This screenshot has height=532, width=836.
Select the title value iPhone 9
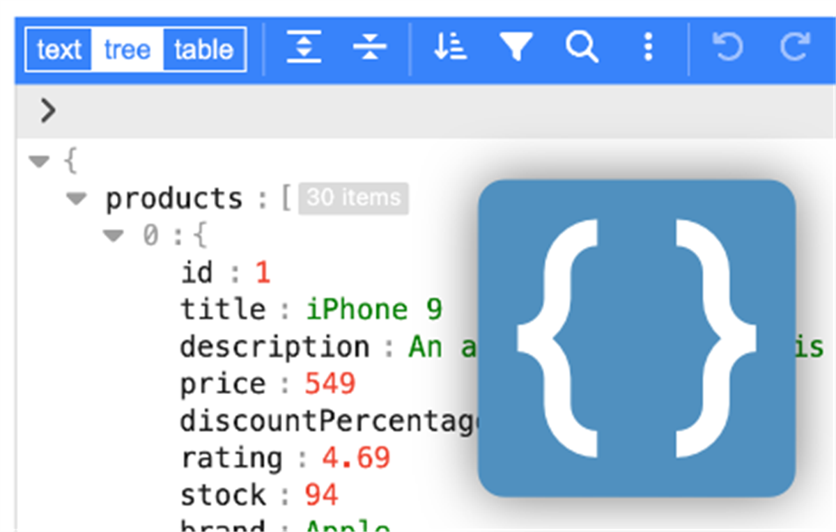coord(374,310)
